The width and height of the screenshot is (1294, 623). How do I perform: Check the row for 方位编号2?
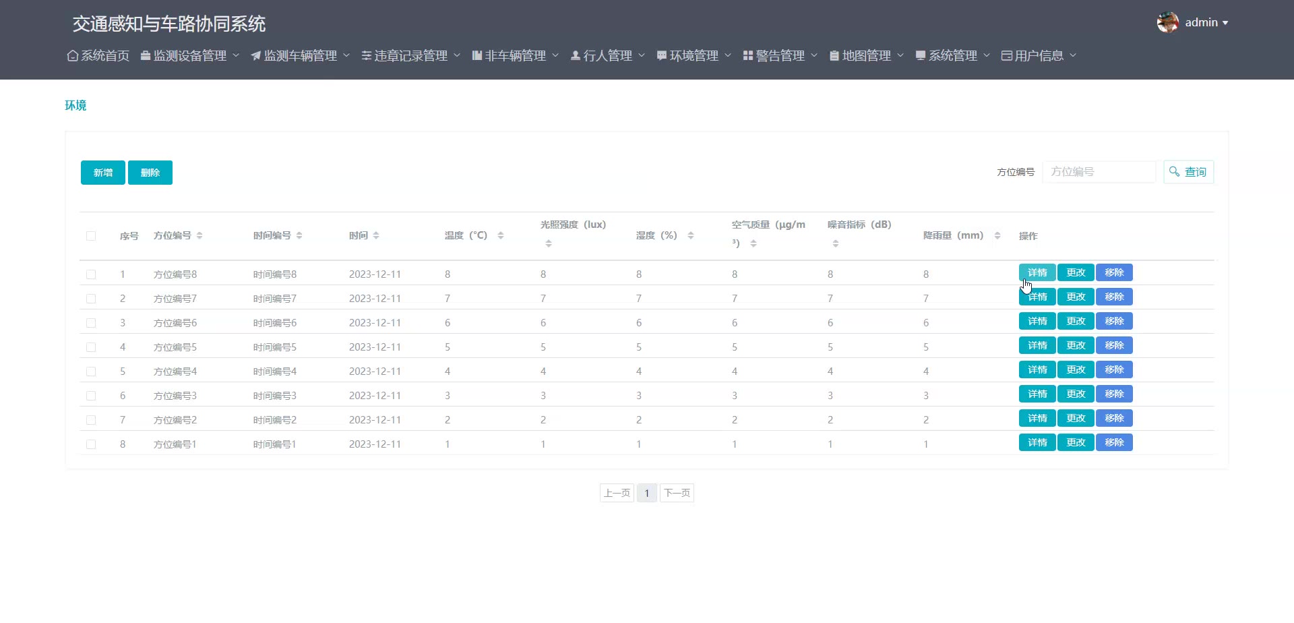91,420
